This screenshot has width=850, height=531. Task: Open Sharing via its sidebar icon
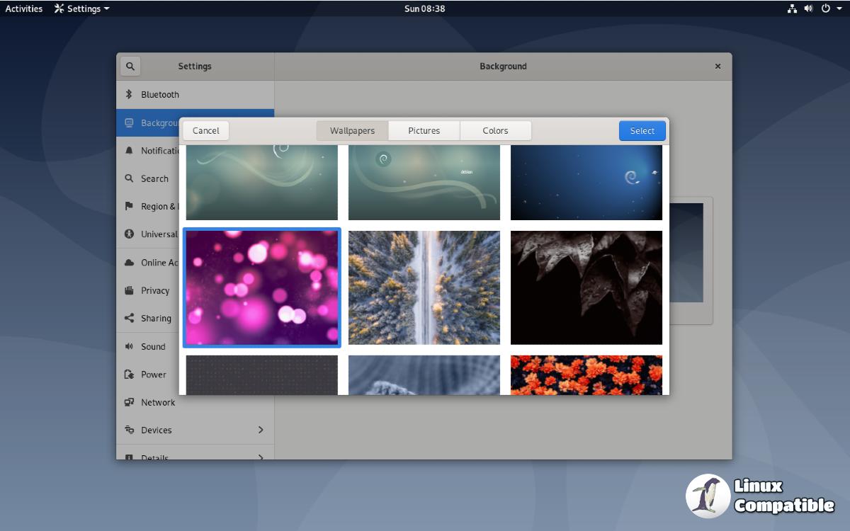[x=129, y=319]
